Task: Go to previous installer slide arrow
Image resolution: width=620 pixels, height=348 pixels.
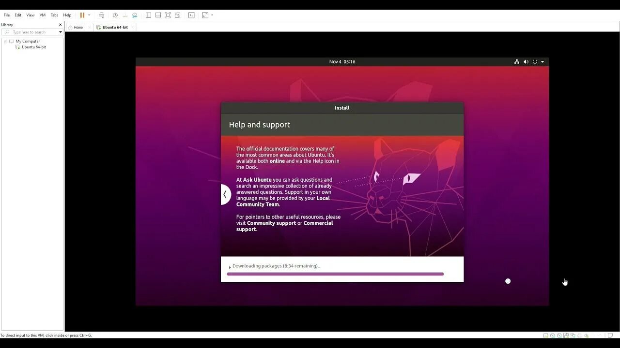Action: (225, 194)
